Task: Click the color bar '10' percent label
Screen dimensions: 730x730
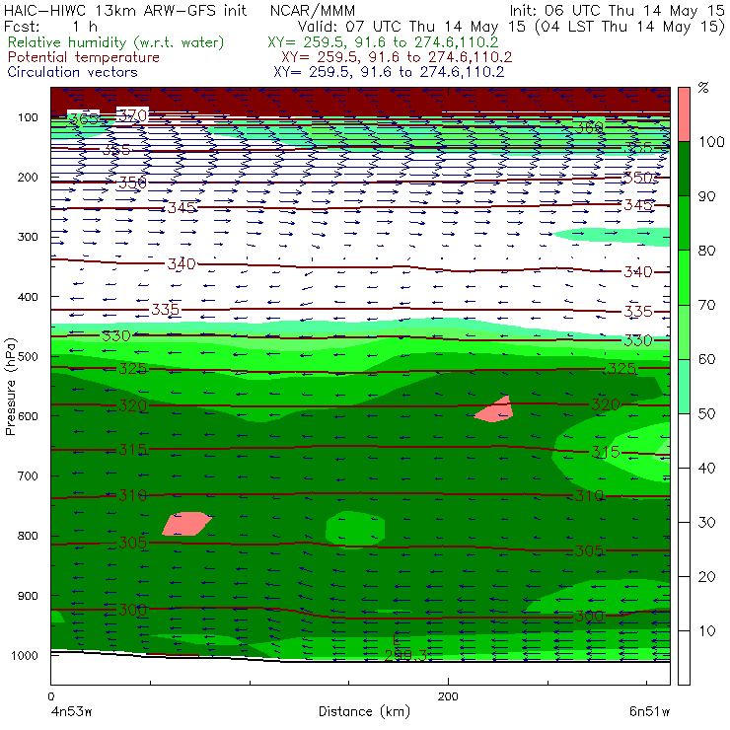Action: 706,631
